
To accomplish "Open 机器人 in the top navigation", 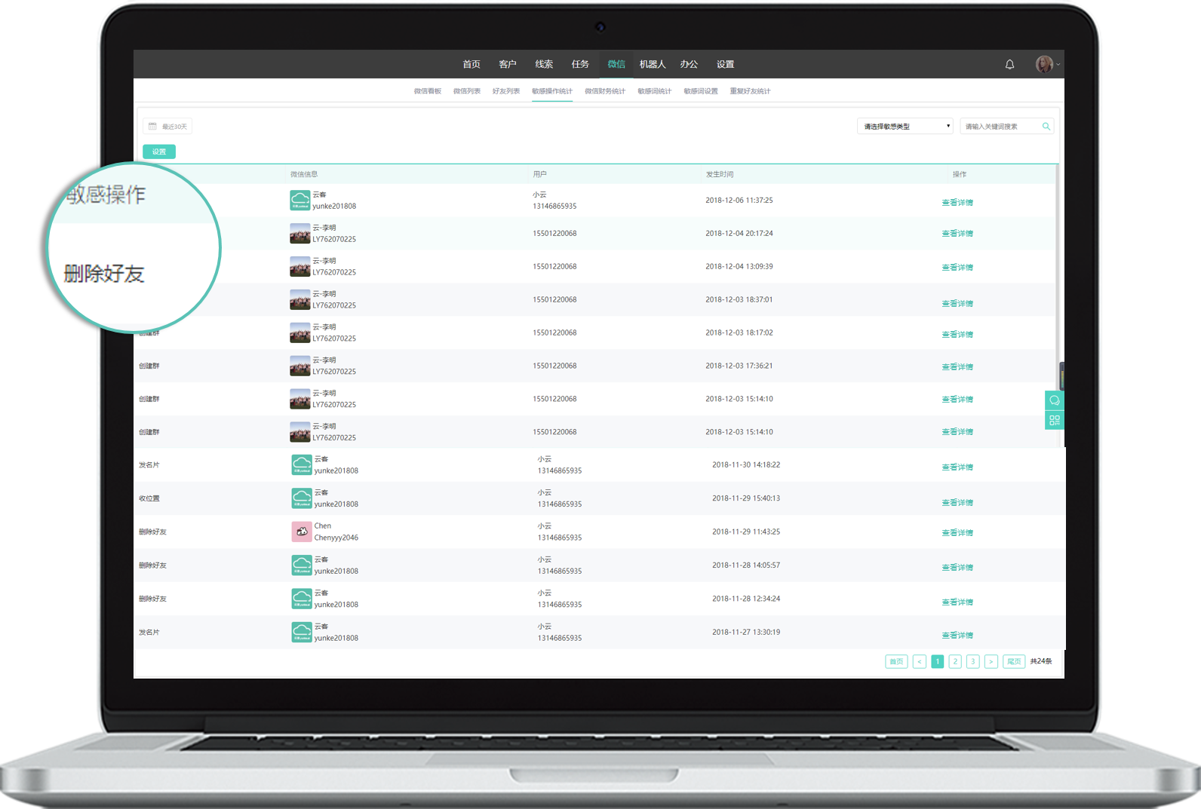I will [653, 65].
